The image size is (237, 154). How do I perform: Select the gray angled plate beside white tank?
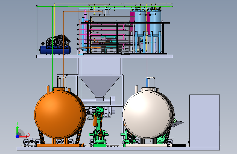pos(178,124)
